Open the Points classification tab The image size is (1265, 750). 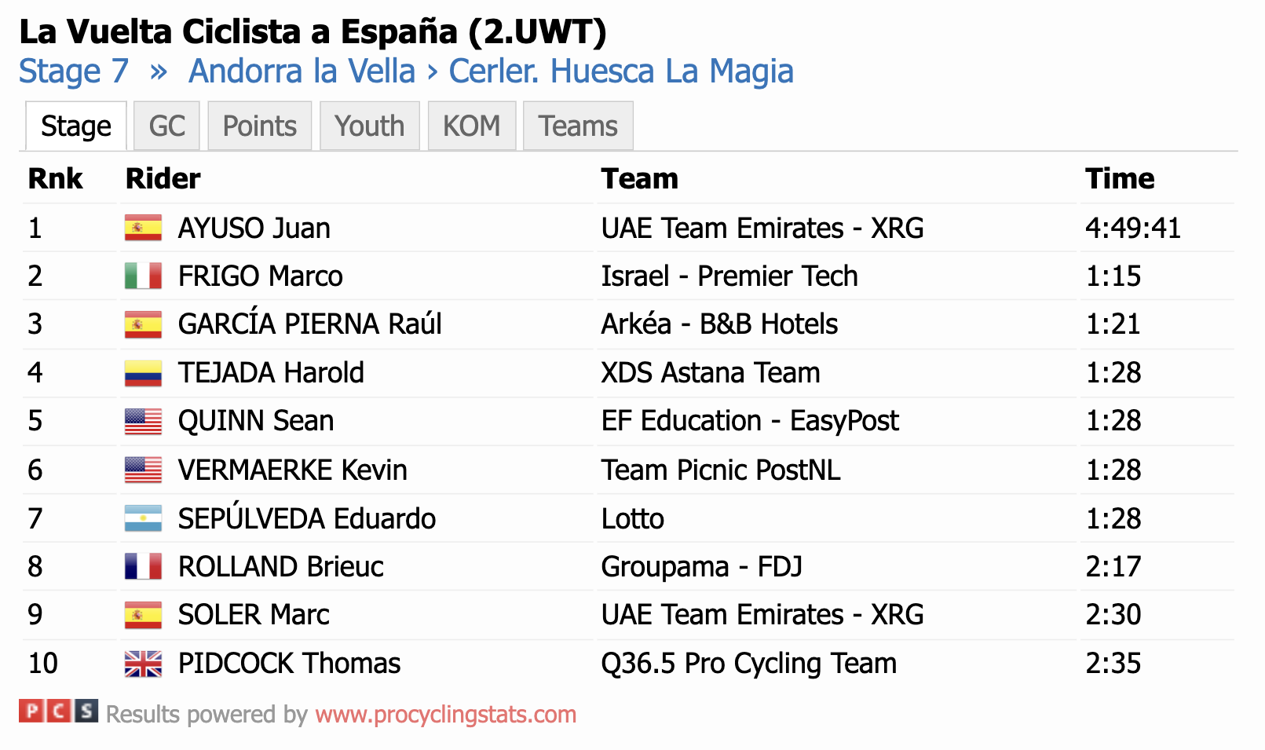[260, 126]
